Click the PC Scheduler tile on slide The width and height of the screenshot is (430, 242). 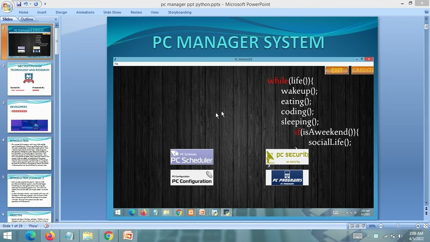click(192, 157)
